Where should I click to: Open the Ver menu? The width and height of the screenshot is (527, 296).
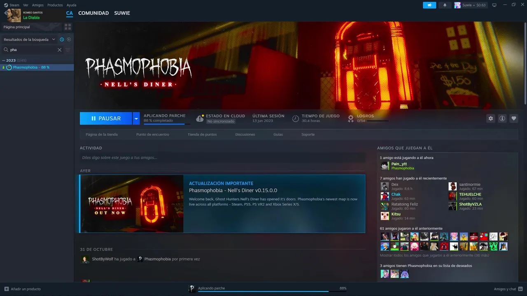click(26, 5)
